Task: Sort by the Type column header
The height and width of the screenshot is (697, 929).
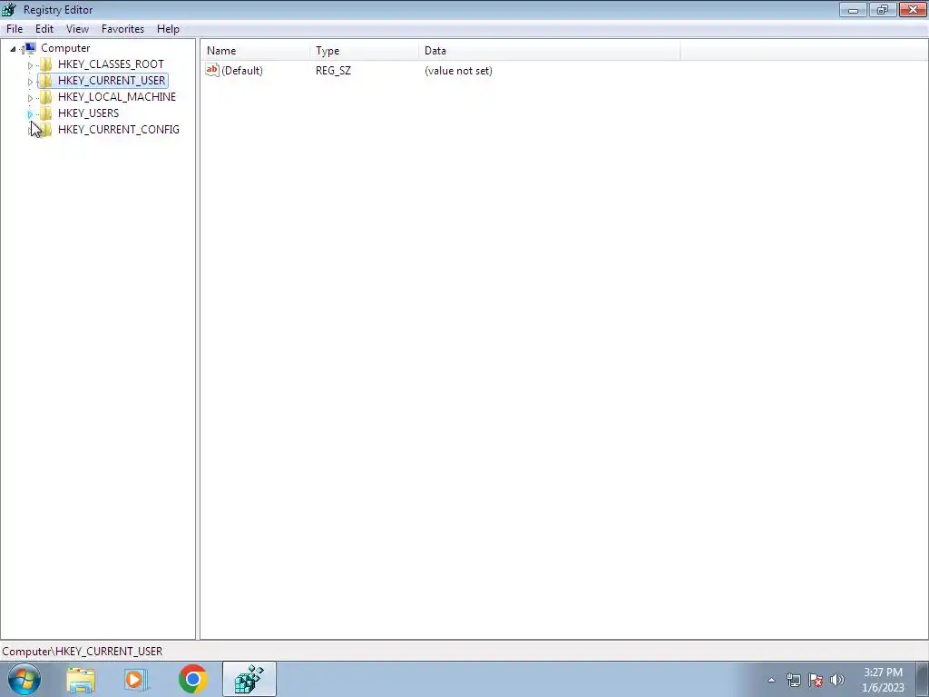Action: [x=364, y=51]
